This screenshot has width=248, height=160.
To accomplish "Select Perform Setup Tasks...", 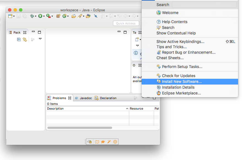I will [x=190, y=67].
